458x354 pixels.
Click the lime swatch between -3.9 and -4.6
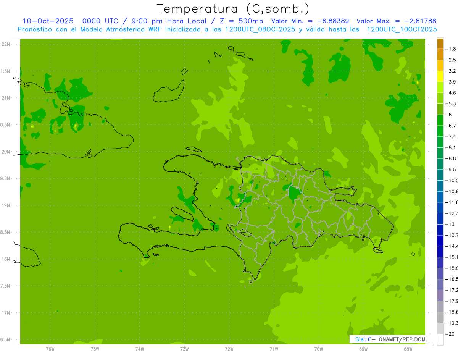440,87
